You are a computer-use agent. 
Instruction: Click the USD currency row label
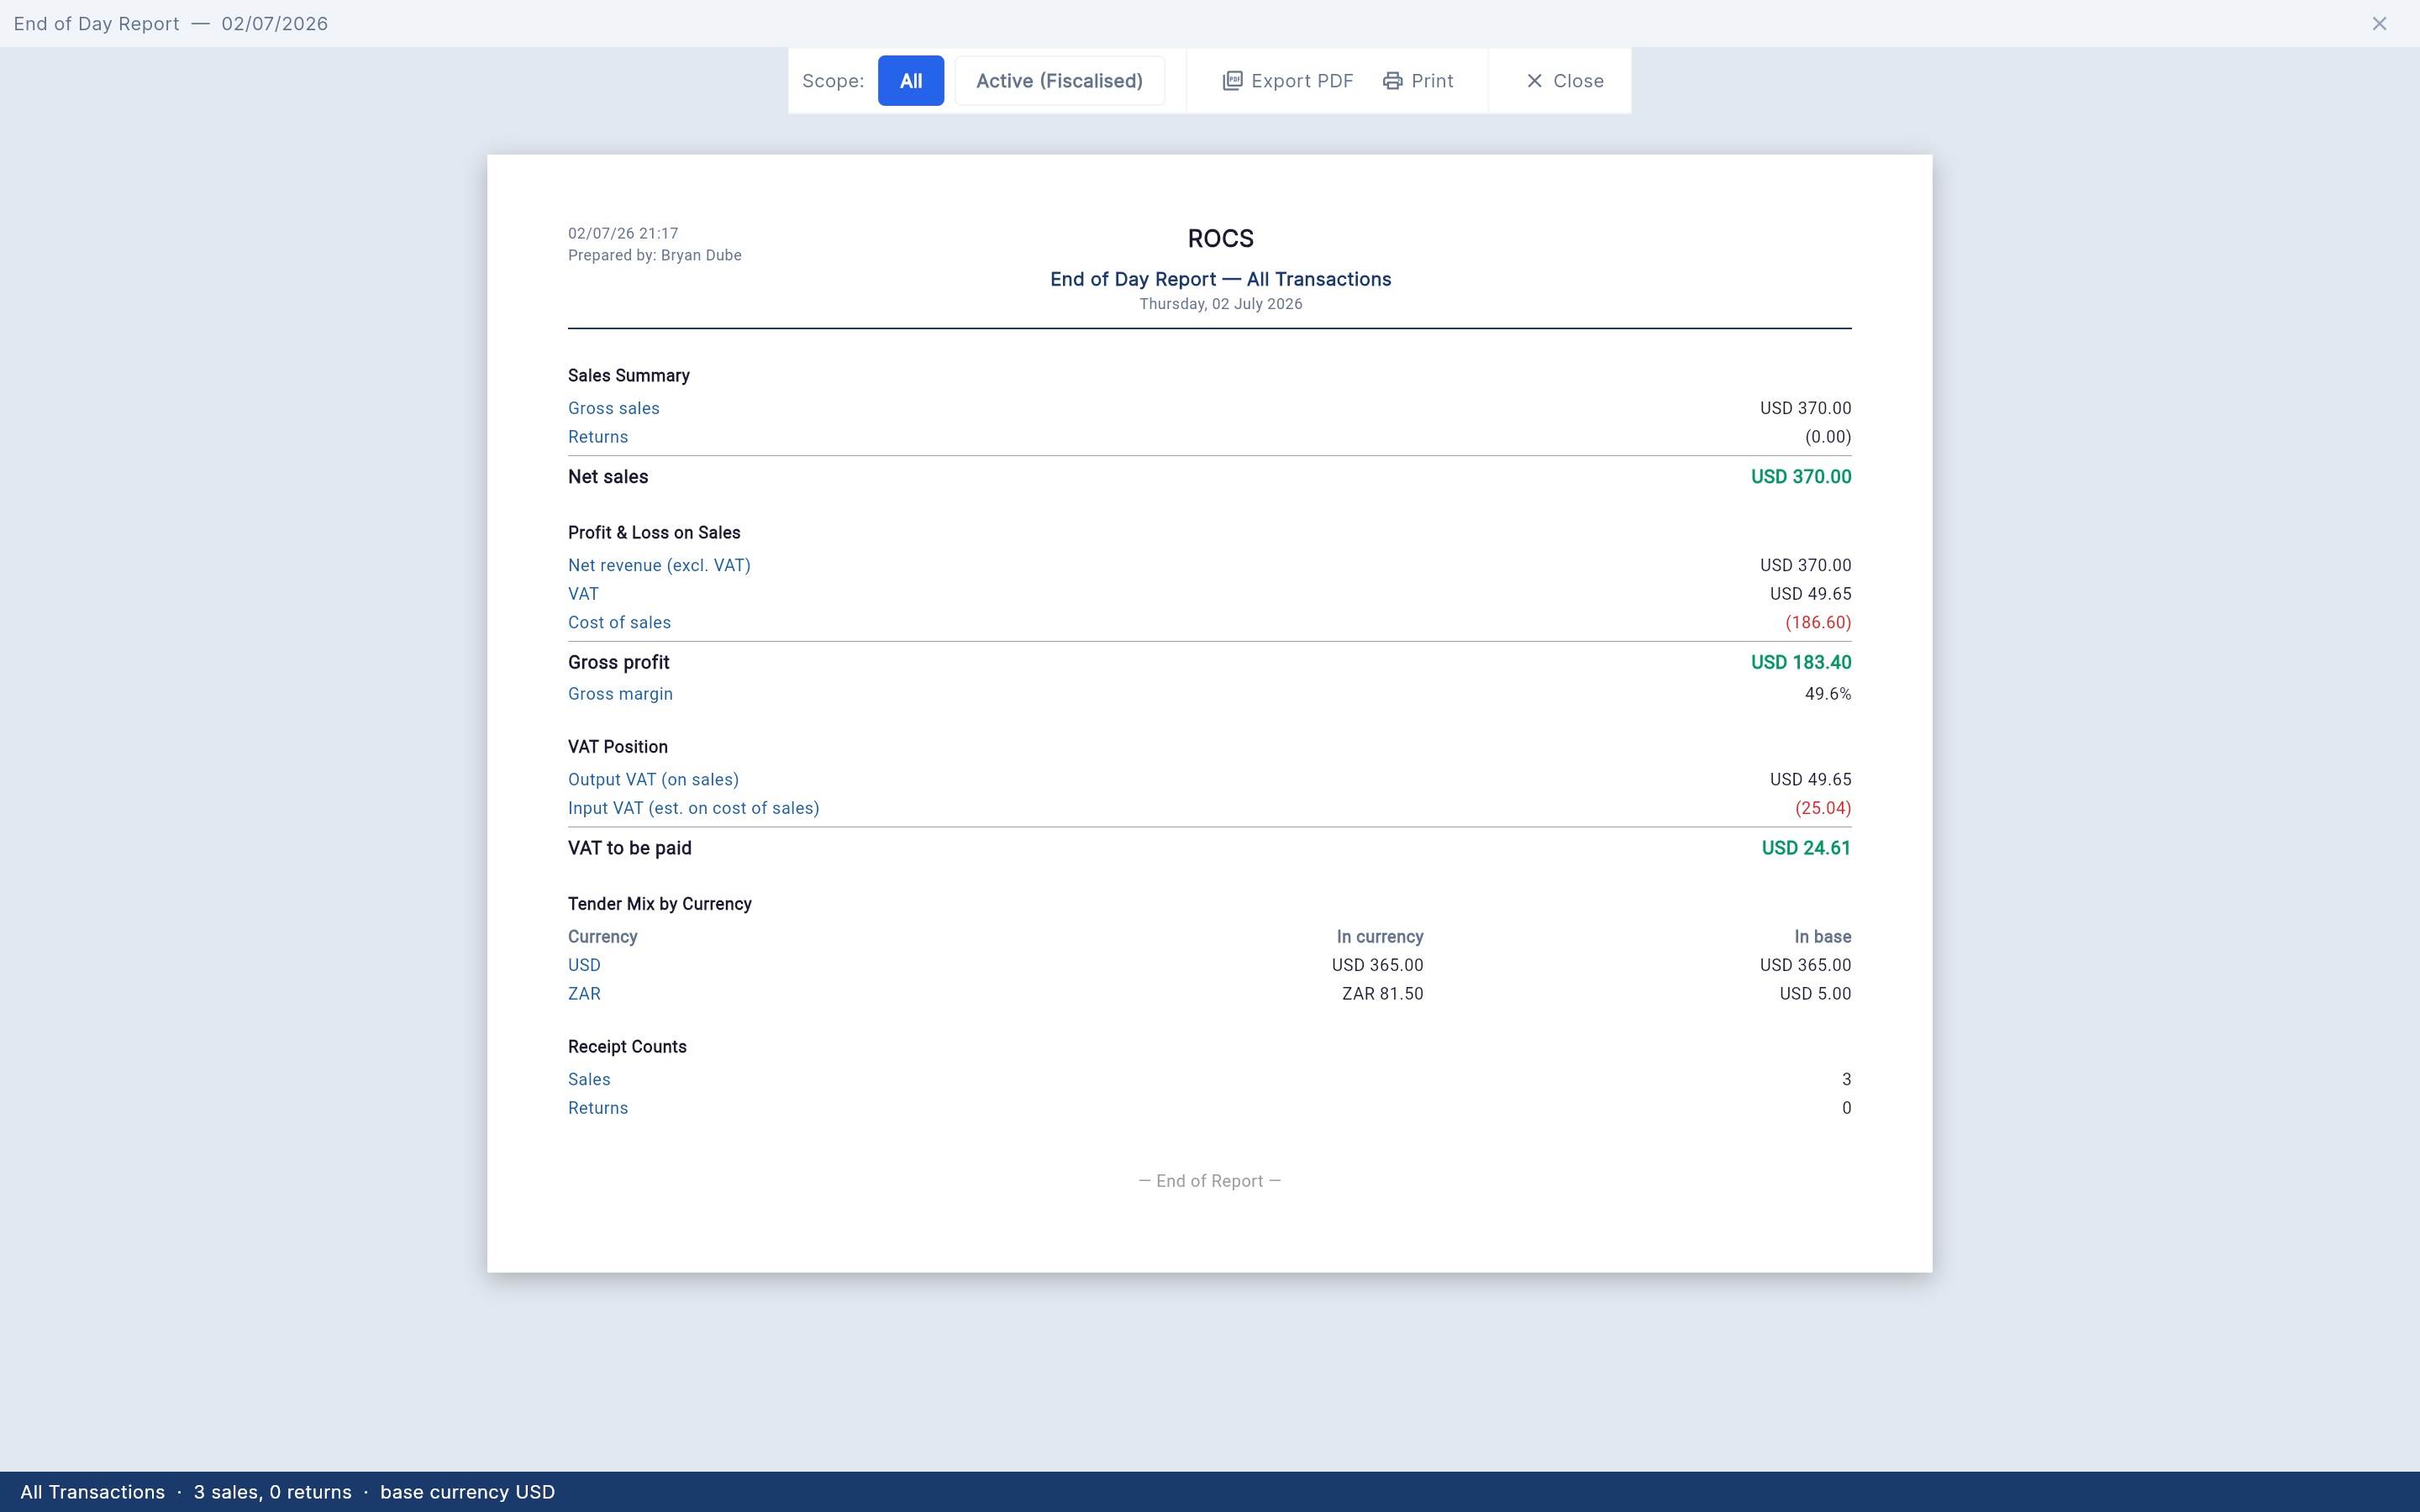584,965
